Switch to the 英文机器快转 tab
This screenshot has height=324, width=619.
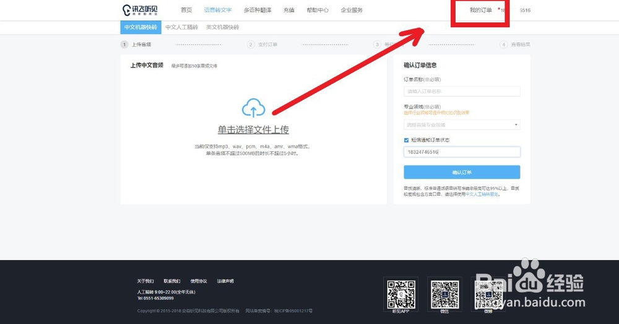point(223,27)
